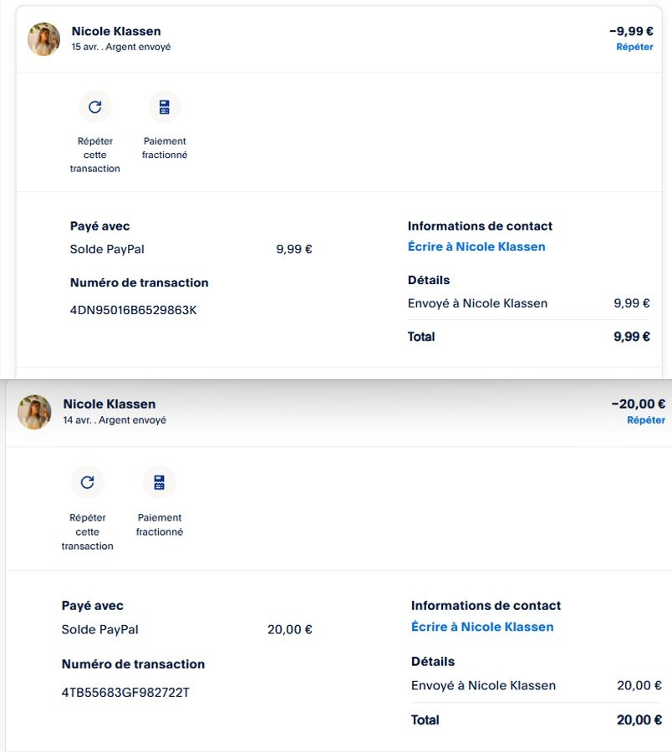Viewport: 672px width, 752px height.
Task: Click the −20,00 € amount in the header
Action: click(x=638, y=404)
